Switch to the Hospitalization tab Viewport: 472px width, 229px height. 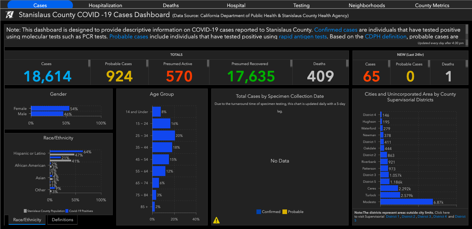(x=105, y=5)
